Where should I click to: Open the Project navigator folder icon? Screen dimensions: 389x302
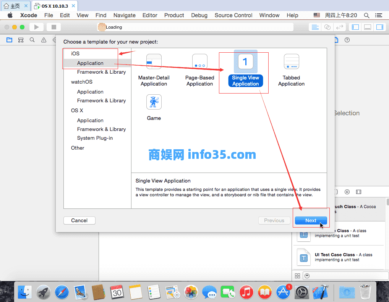coord(10,40)
